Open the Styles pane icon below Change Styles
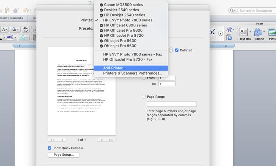The width and height of the screenshot is (276, 166). tap(229, 37)
